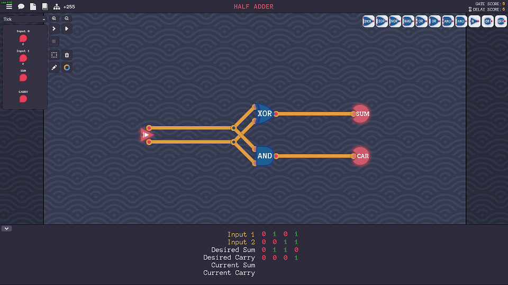Open the wire color ring picker

click(67, 68)
